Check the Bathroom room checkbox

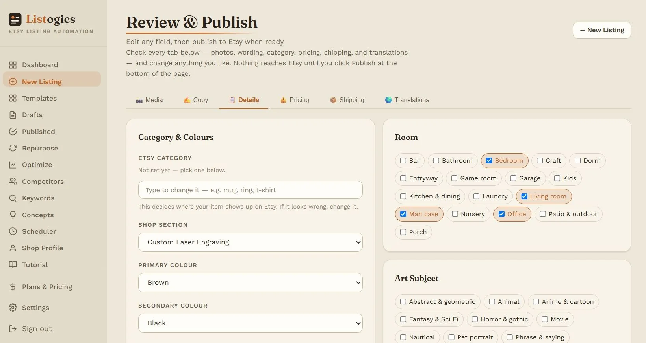pyautogui.click(x=436, y=161)
